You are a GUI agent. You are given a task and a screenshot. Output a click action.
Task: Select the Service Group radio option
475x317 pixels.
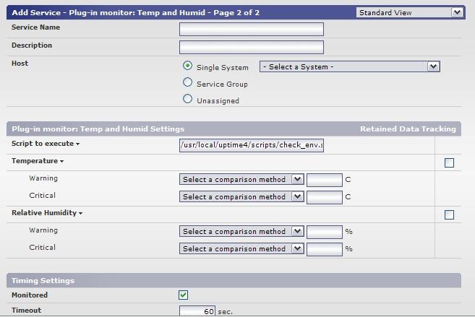point(188,82)
